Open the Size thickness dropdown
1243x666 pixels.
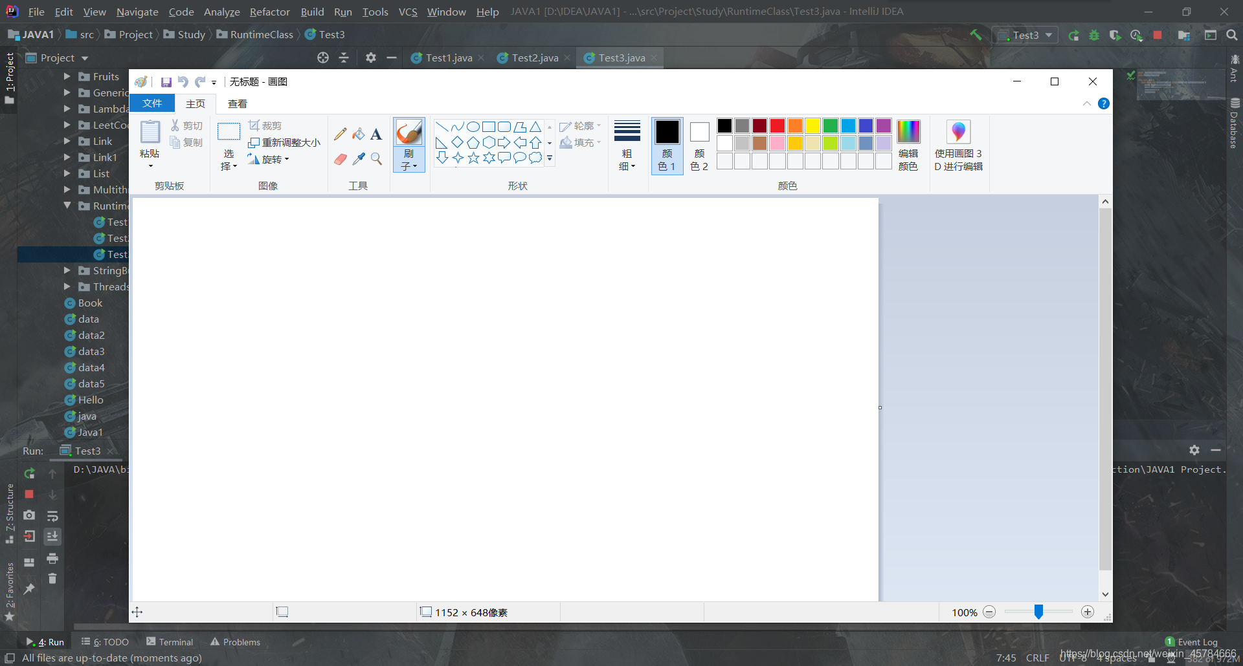(x=627, y=146)
